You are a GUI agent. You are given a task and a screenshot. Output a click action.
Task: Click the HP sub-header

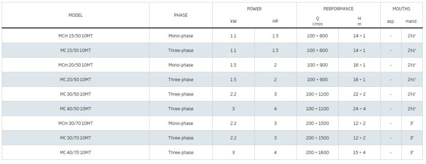(x=275, y=22)
